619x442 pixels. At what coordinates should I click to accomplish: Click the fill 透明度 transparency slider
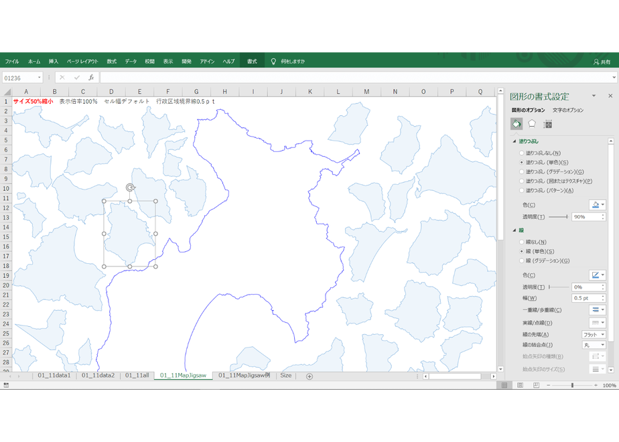pos(558,217)
